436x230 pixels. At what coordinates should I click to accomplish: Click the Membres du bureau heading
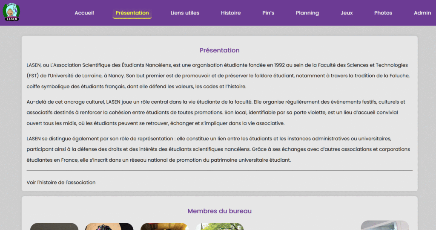point(220,211)
